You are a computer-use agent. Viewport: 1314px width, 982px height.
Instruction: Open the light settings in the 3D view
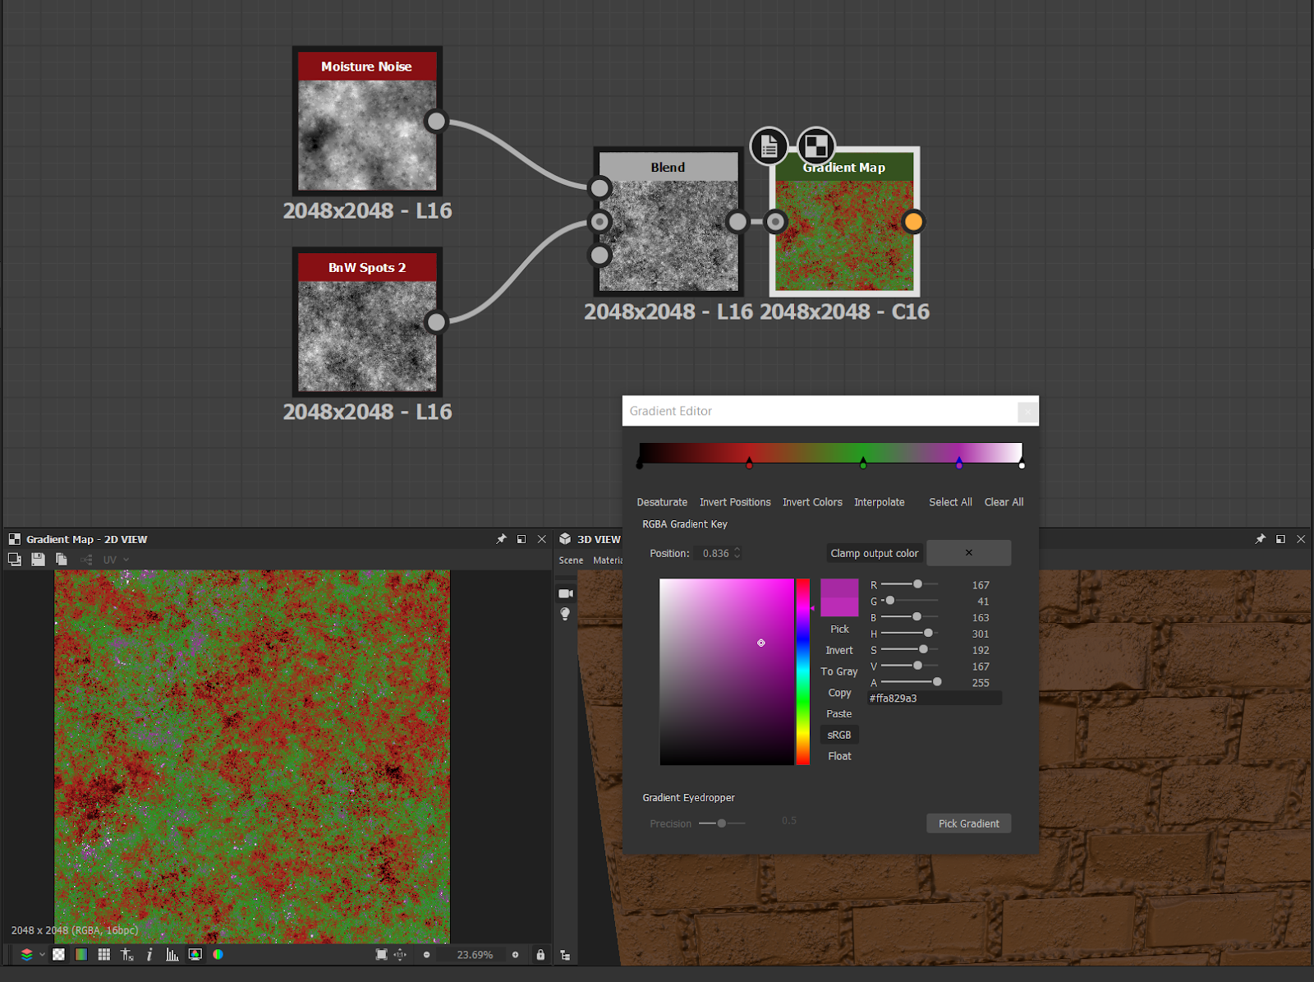[x=565, y=615]
